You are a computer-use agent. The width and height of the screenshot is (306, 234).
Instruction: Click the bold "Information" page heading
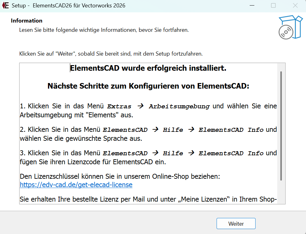coord(27,21)
